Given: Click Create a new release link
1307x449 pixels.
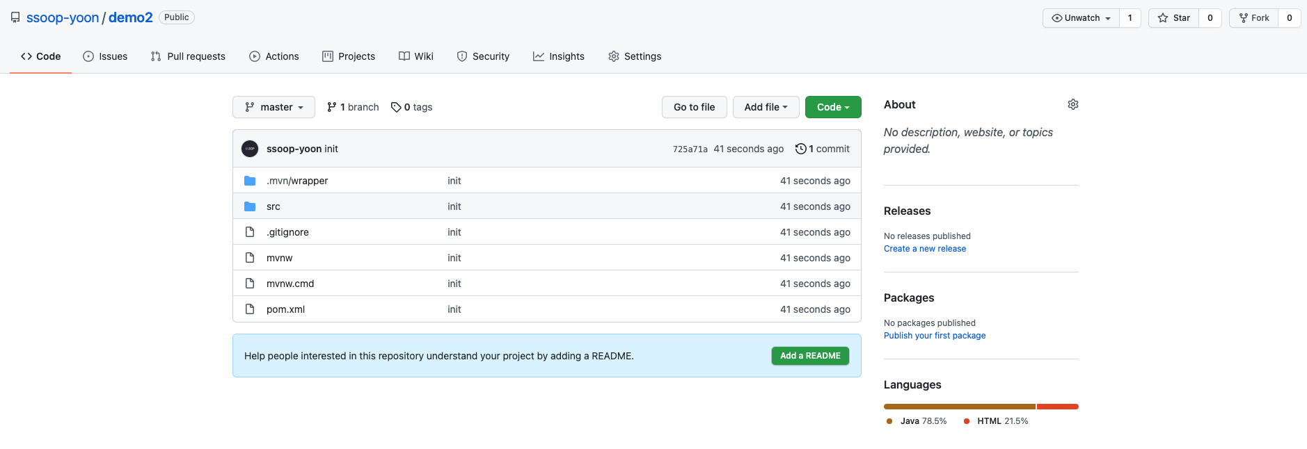Looking at the screenshot, I should coord(925,249).
